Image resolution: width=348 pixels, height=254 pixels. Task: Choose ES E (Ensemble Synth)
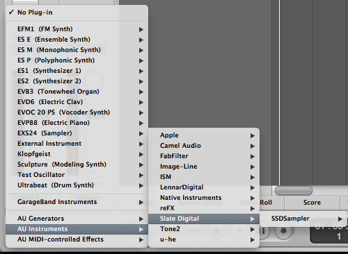[77, 40]
